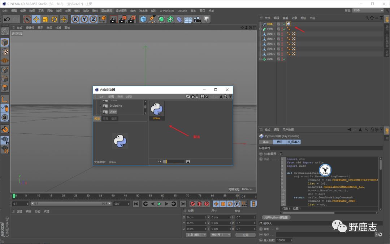Go to the content browser home
390x244 pixels.
[x=193, y=97]
